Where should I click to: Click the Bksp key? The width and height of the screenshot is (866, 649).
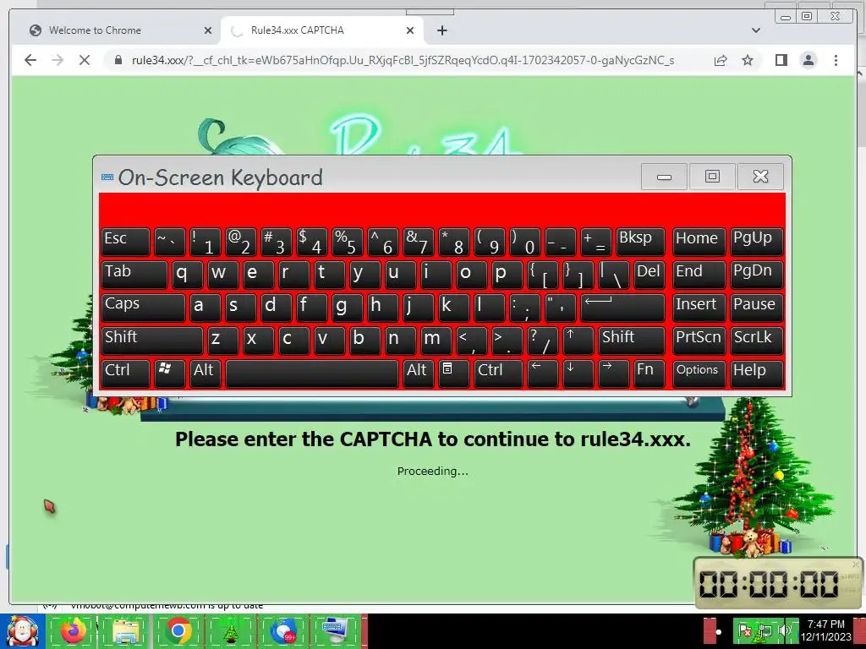640,241
